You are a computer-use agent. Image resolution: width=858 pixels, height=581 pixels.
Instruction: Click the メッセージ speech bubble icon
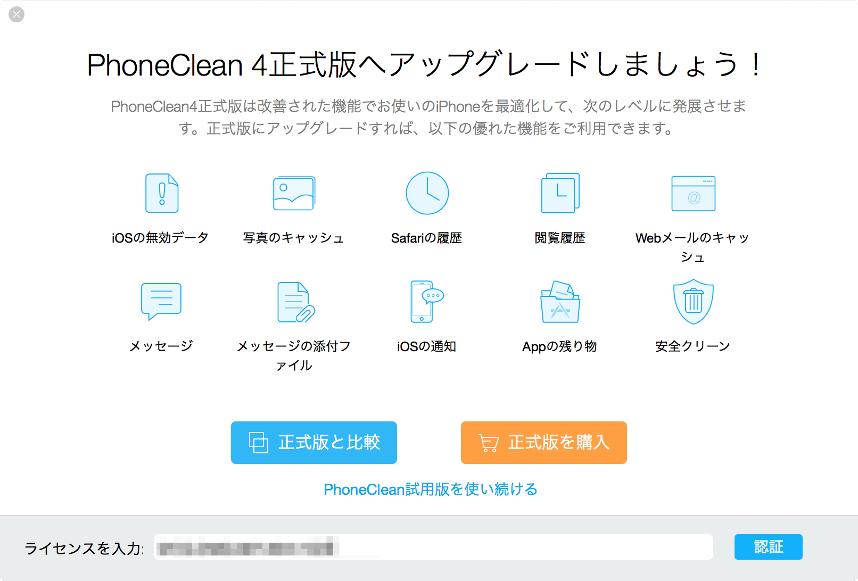pyautogui.click(x=161, y=301)
